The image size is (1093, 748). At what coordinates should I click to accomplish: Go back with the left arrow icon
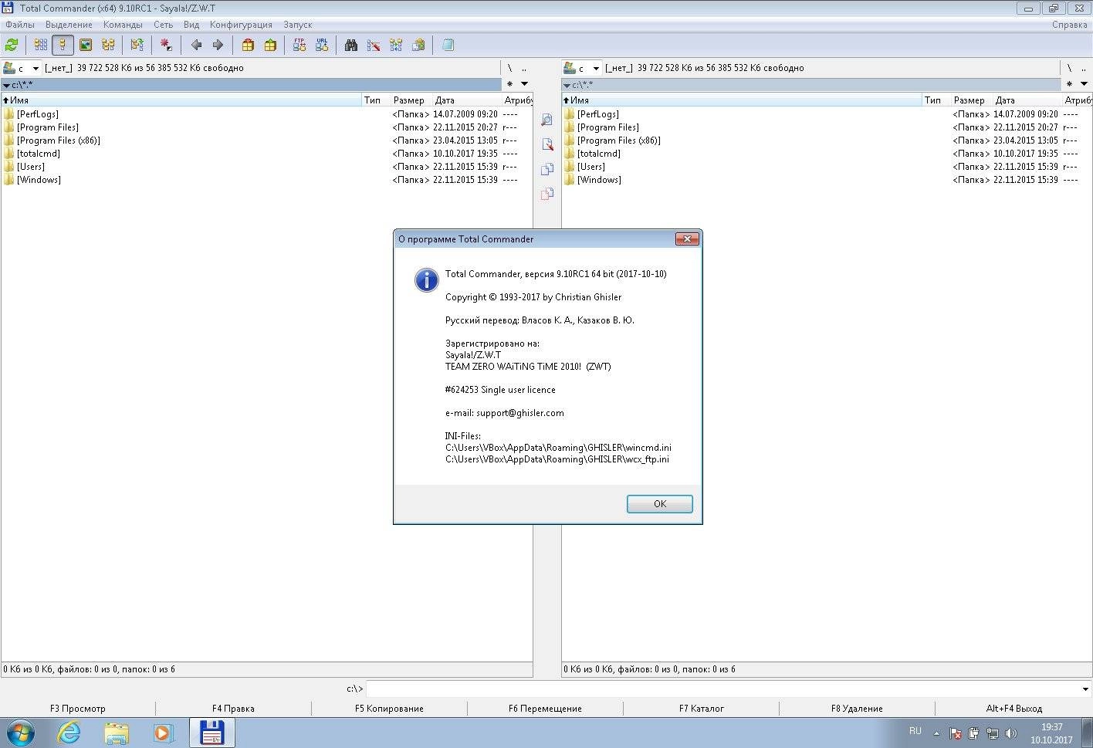point(196,46)
